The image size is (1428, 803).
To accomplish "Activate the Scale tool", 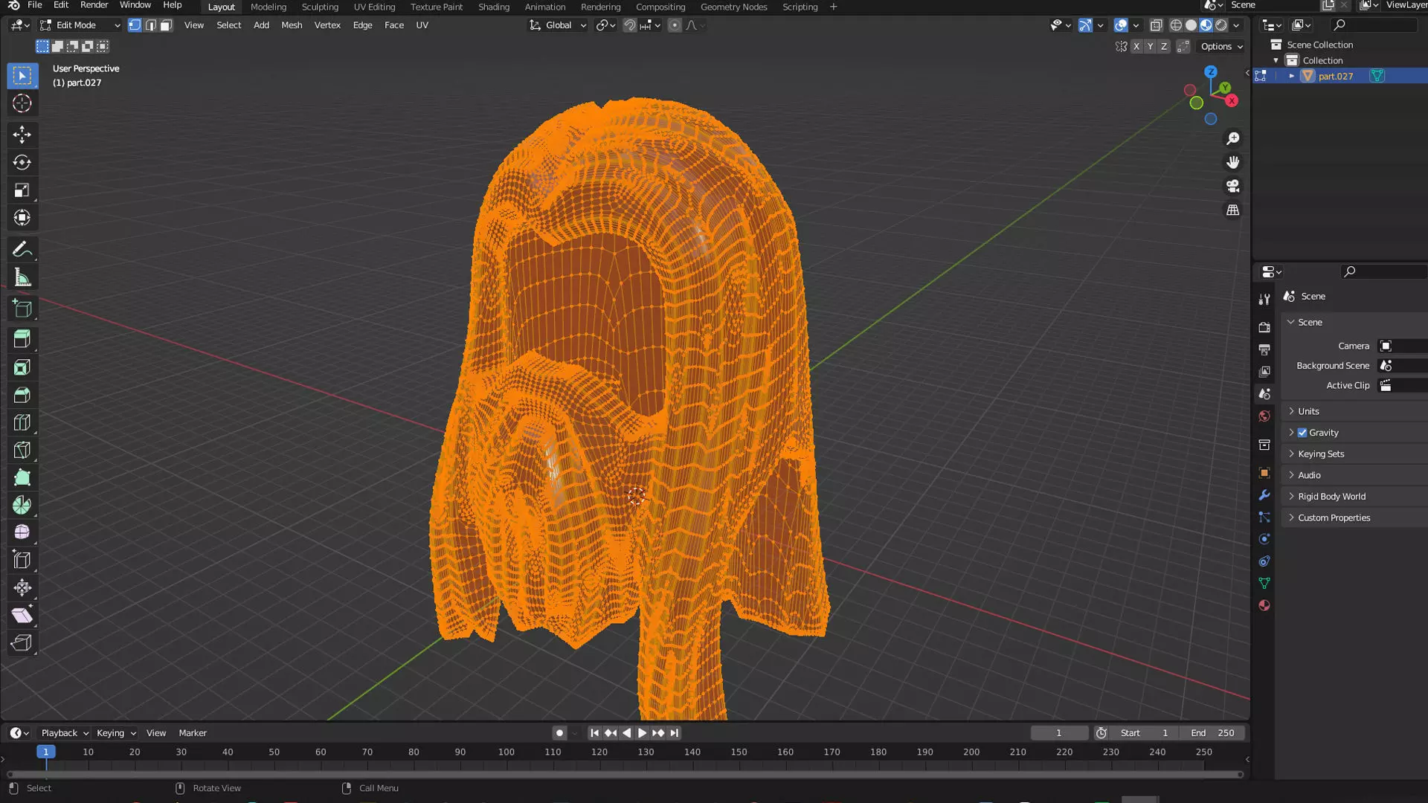I will (22, 190).
